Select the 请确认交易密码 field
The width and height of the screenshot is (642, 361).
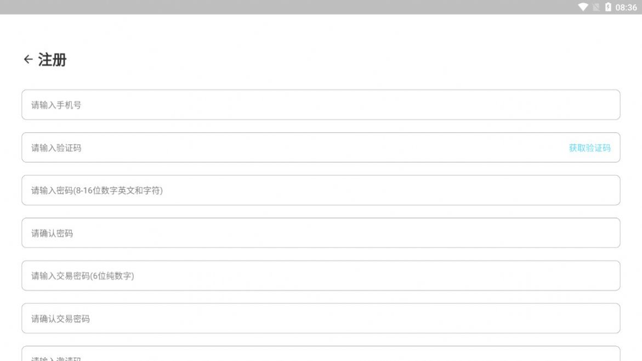click(x=321, y=319)
